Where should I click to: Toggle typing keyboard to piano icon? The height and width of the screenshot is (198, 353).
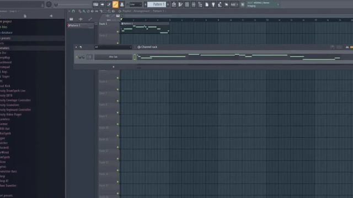click(95, 4)
